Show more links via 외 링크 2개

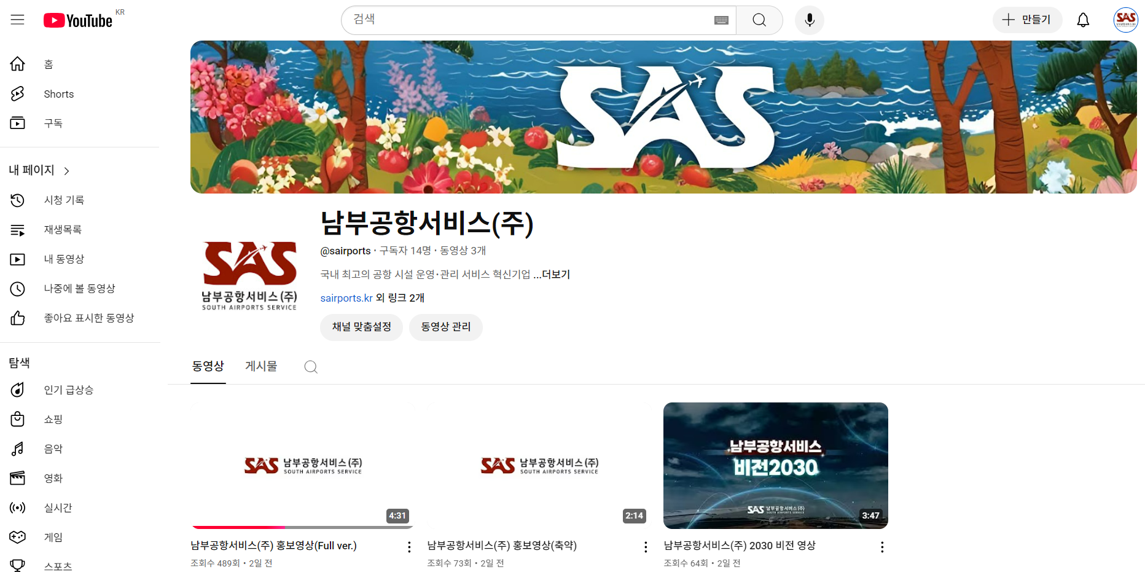point(400,298)
